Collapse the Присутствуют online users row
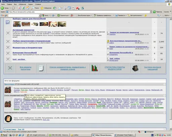This screenshot has height=137, width=172. pyautogui.click(x=164, y=84)
